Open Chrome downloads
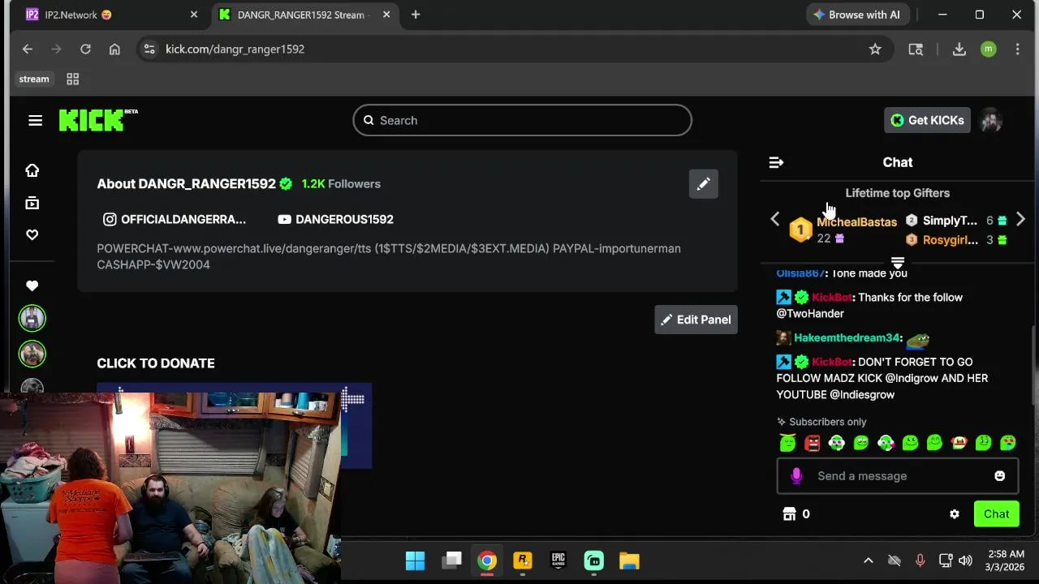This screenshot has width=1039, height=584. pos(959,49)
